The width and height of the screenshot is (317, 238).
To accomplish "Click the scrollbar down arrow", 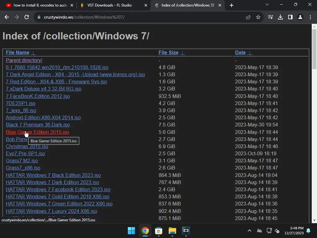I will pyautogui.click(x=314, y=220).
